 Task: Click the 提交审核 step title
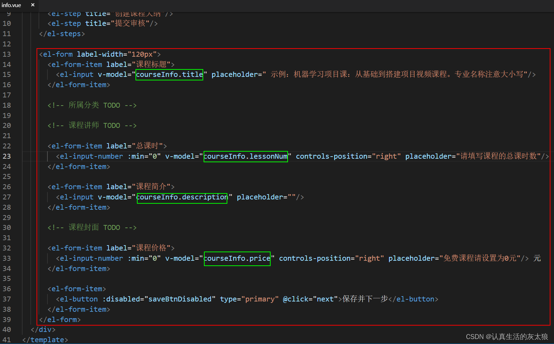coord(130,23)
